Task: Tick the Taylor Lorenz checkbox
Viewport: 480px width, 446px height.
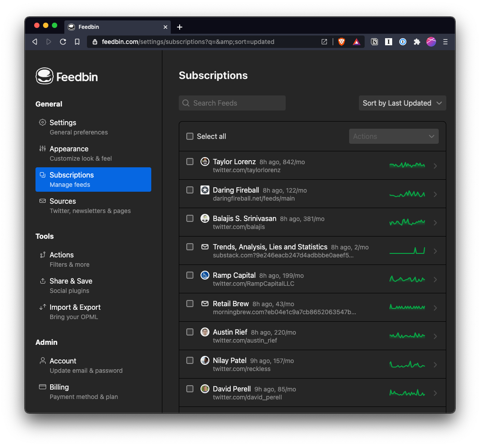Action: tap(190, 162)
